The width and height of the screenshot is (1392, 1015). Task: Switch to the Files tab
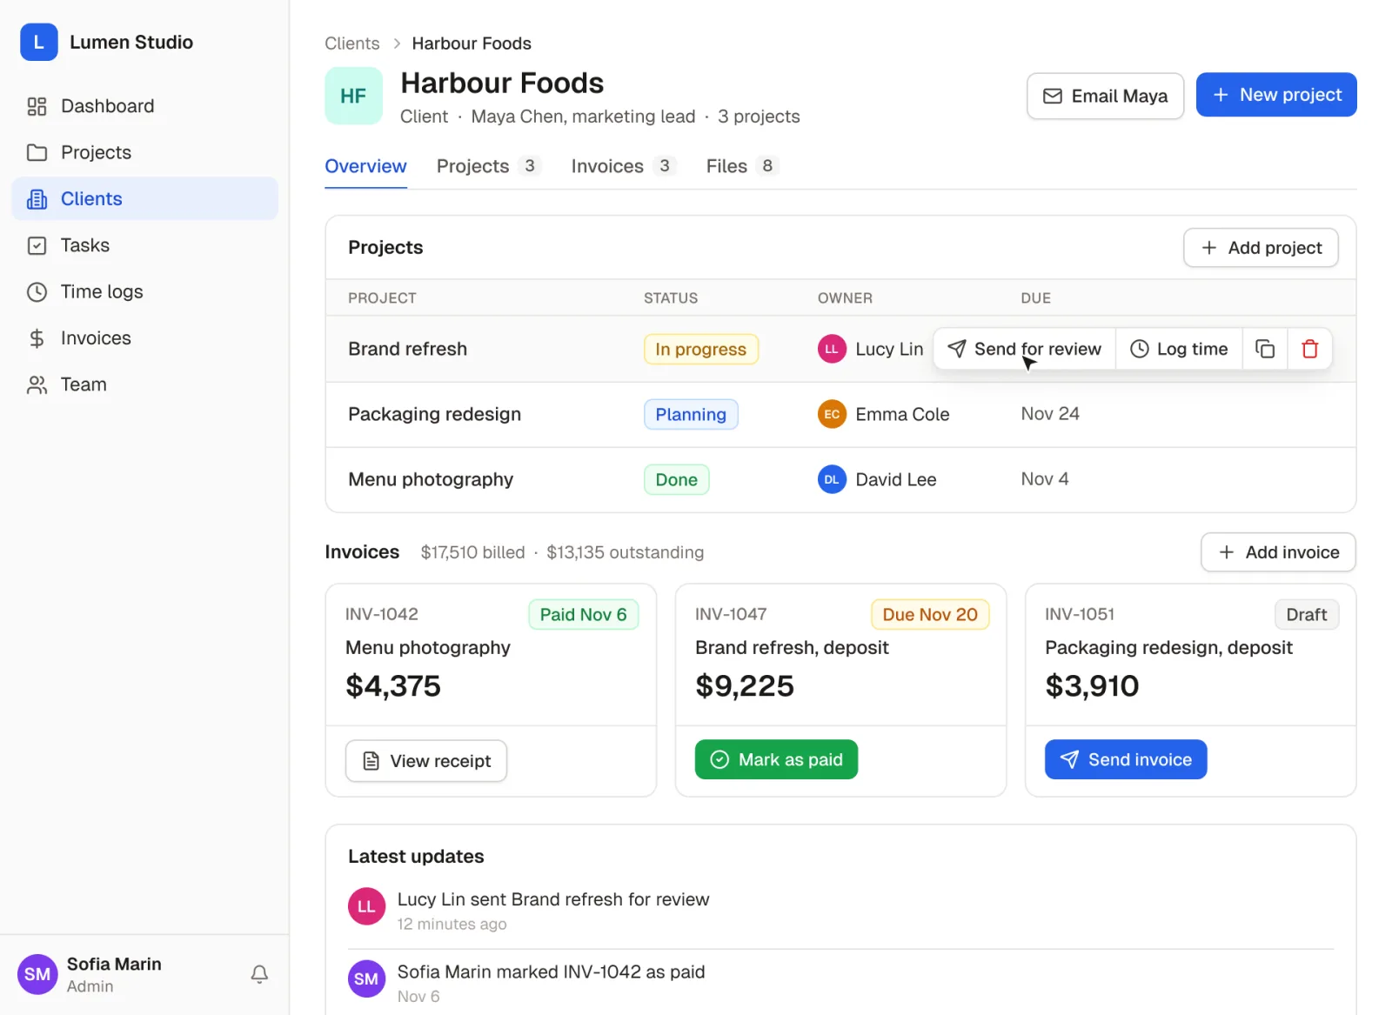coord(742,166)
